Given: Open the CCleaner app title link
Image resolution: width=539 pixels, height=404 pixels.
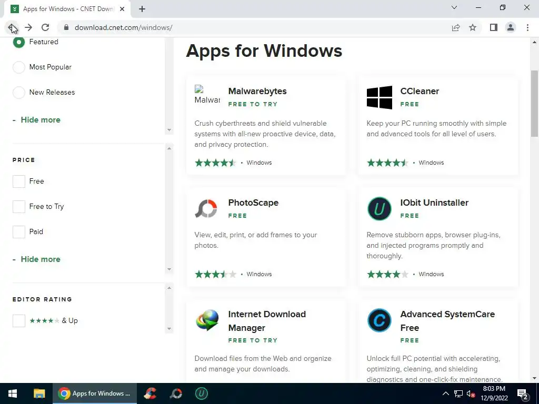Looking at the screenshot, I should 420,91.
